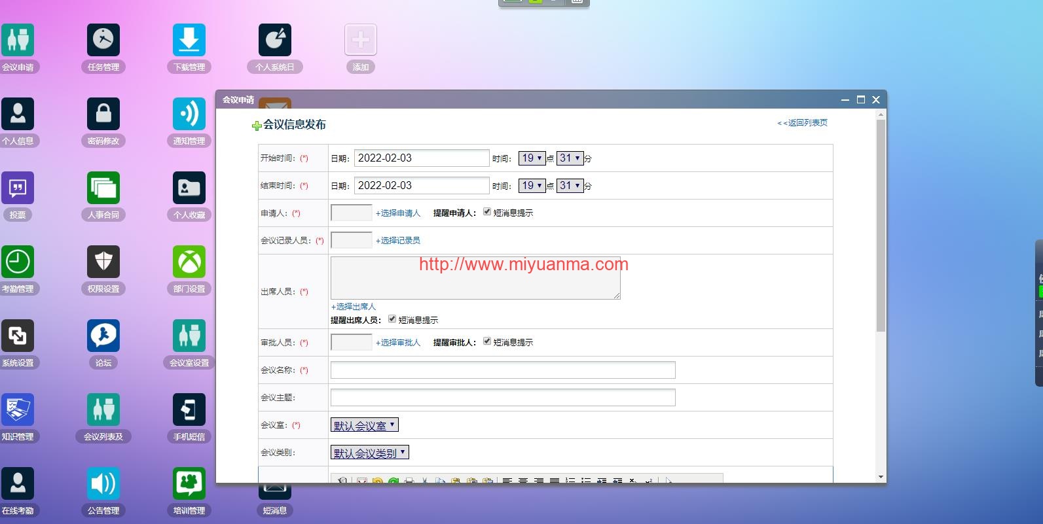Open the 部门设置 icon
Screen dimensions: 1043x524
(x=189, y=262)
